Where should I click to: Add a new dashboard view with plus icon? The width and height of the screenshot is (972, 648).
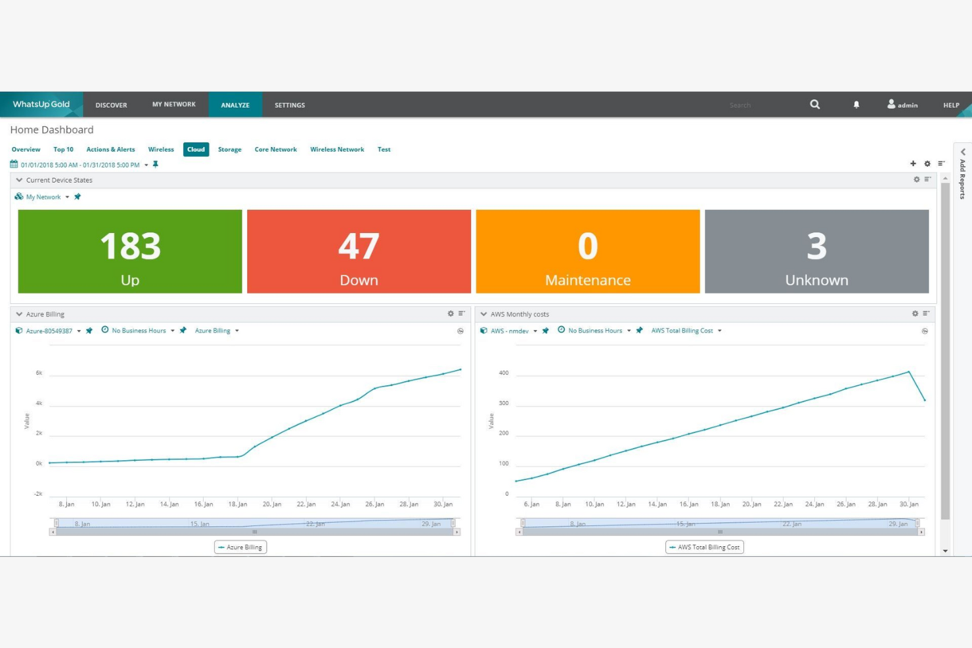(x=913, y=163)
